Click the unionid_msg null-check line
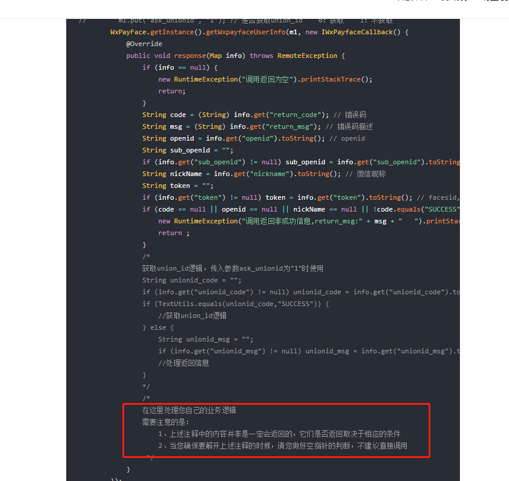 (309, 351)
